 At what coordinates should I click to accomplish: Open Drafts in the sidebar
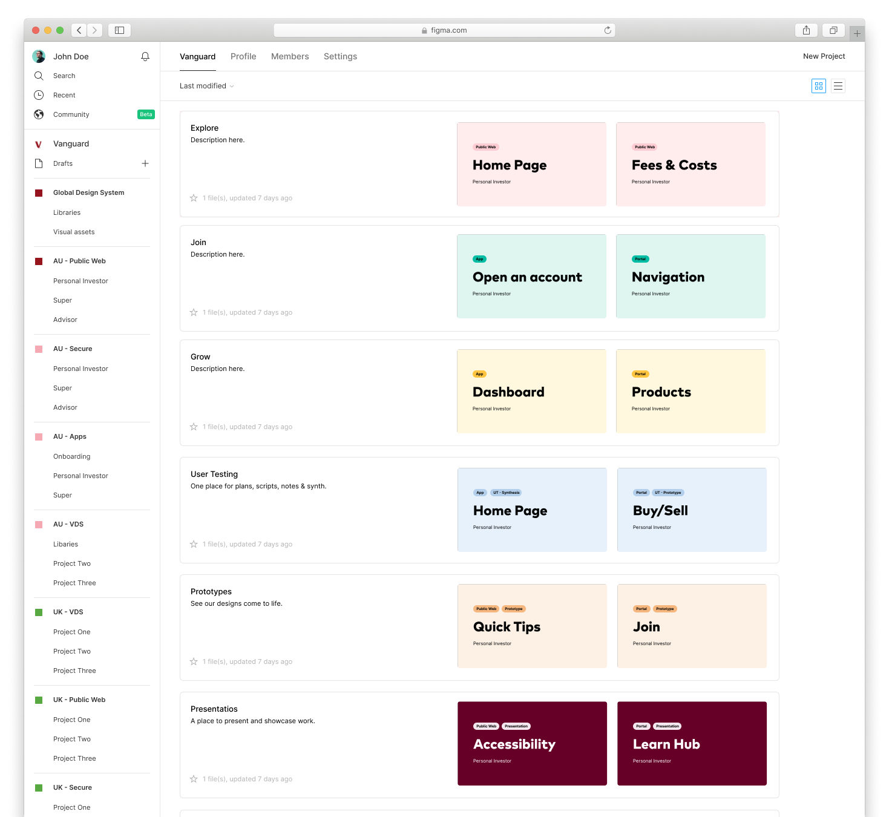click(63, 163)
